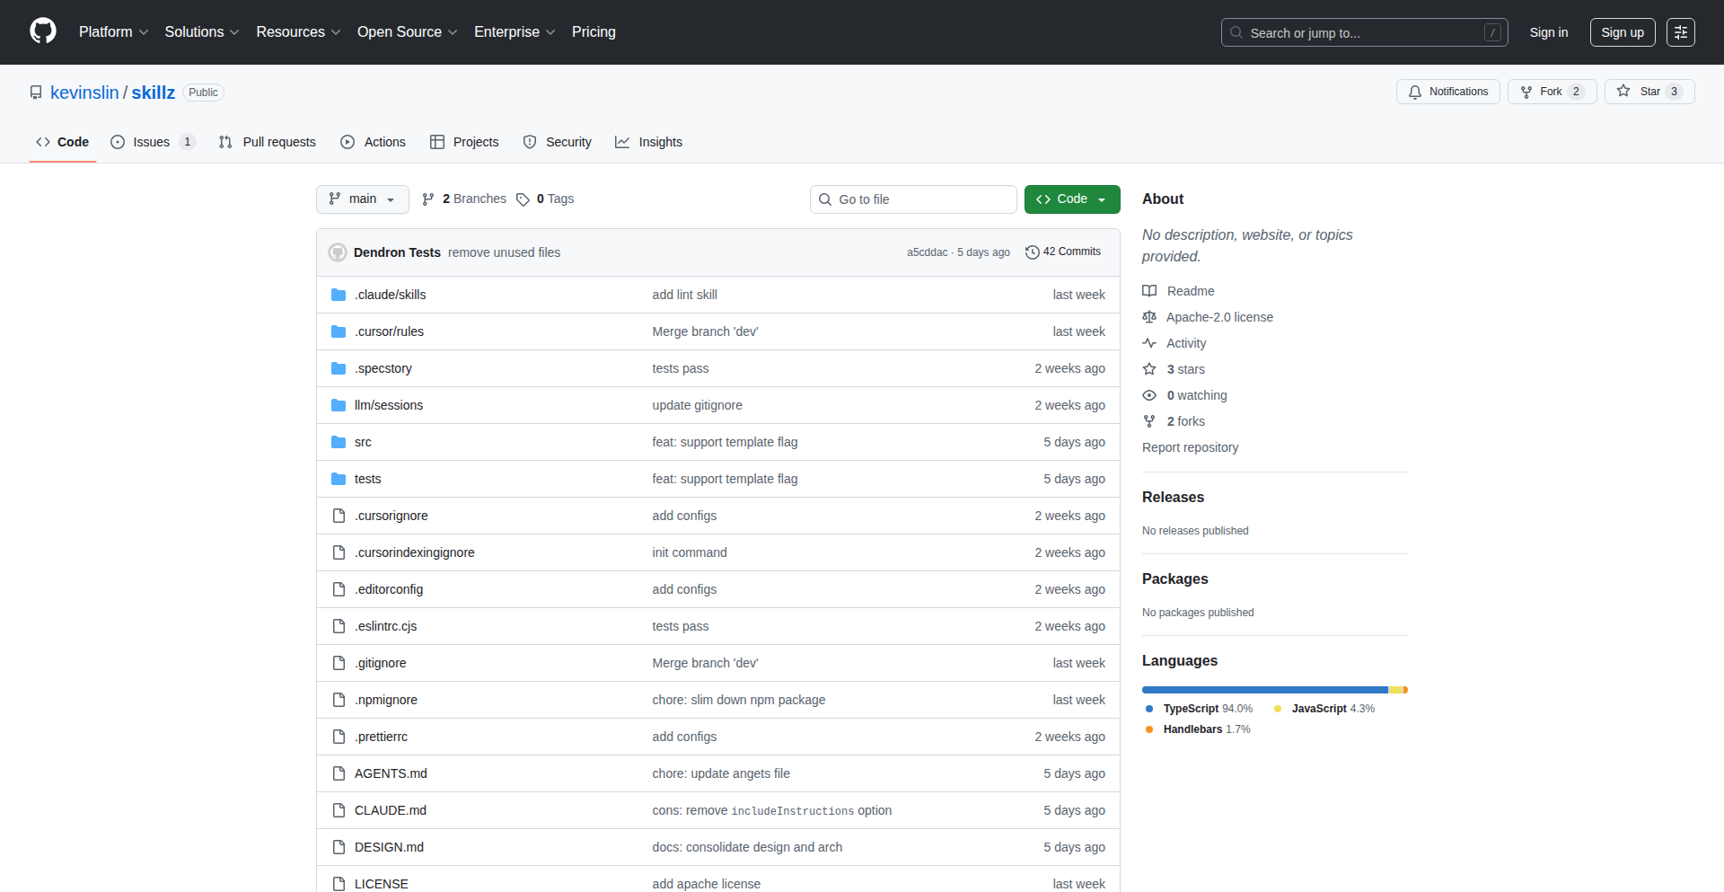Screen dimensions: 1724x892
Task: Click inside the Go to file field
Action: [x=912, y=199]
